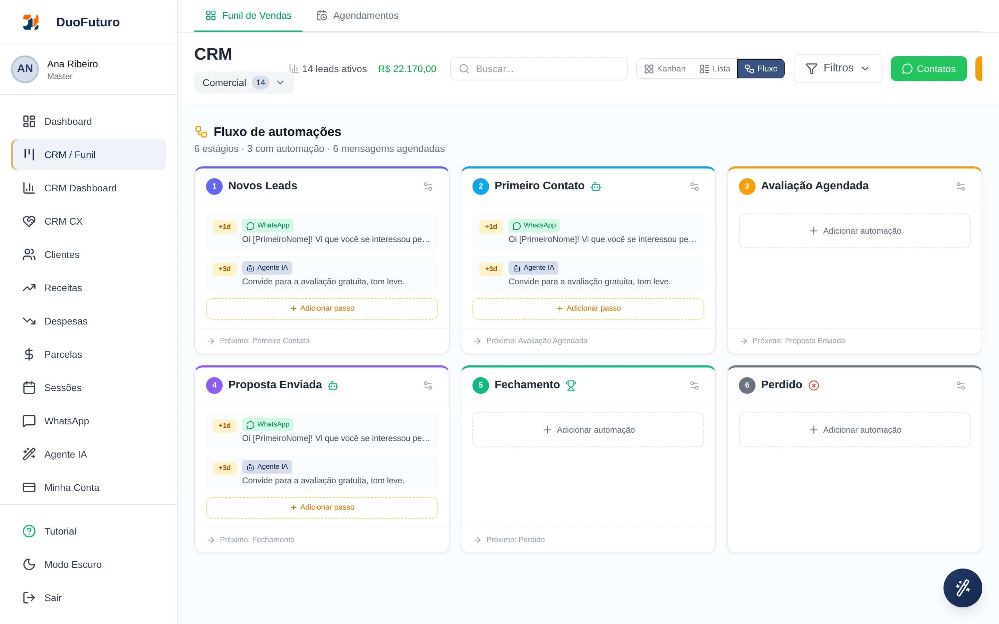The image size is (999, 624).
Task: Click Adicionar automação in Fechamento
Action: (x=588, y=430)
